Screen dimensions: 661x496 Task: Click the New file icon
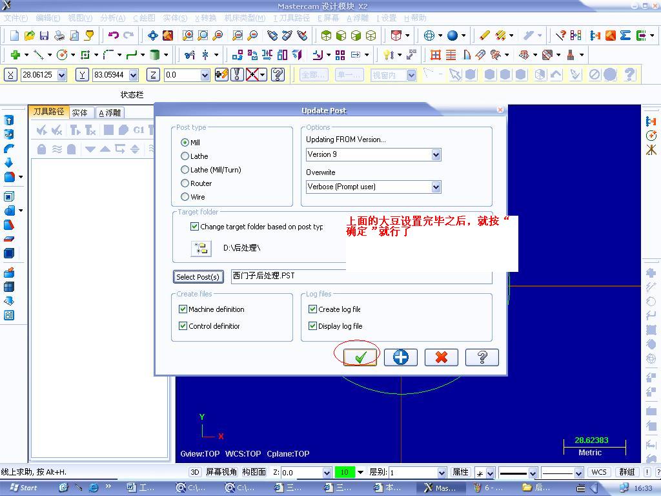[x=14, y=36]
